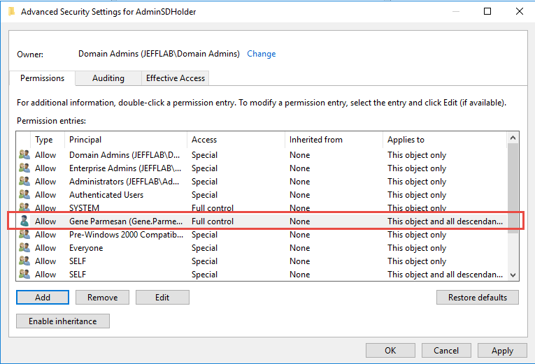The height and width of the screenshot is (364, 535).
Task: Select the Administrators (JEFFLAB\Ad... entry
Action: 262,182
